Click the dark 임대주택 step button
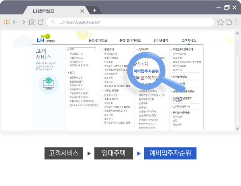241x186 pixels. 114,153
